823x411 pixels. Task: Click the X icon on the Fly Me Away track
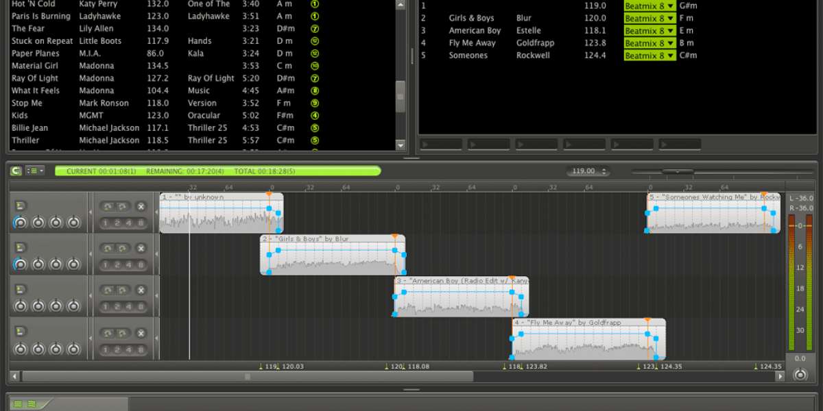[141, 332]
